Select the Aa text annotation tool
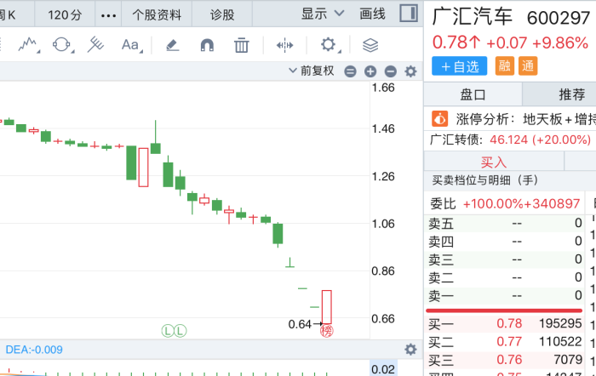The image size is (596, 376). click(x=131, y=45)
